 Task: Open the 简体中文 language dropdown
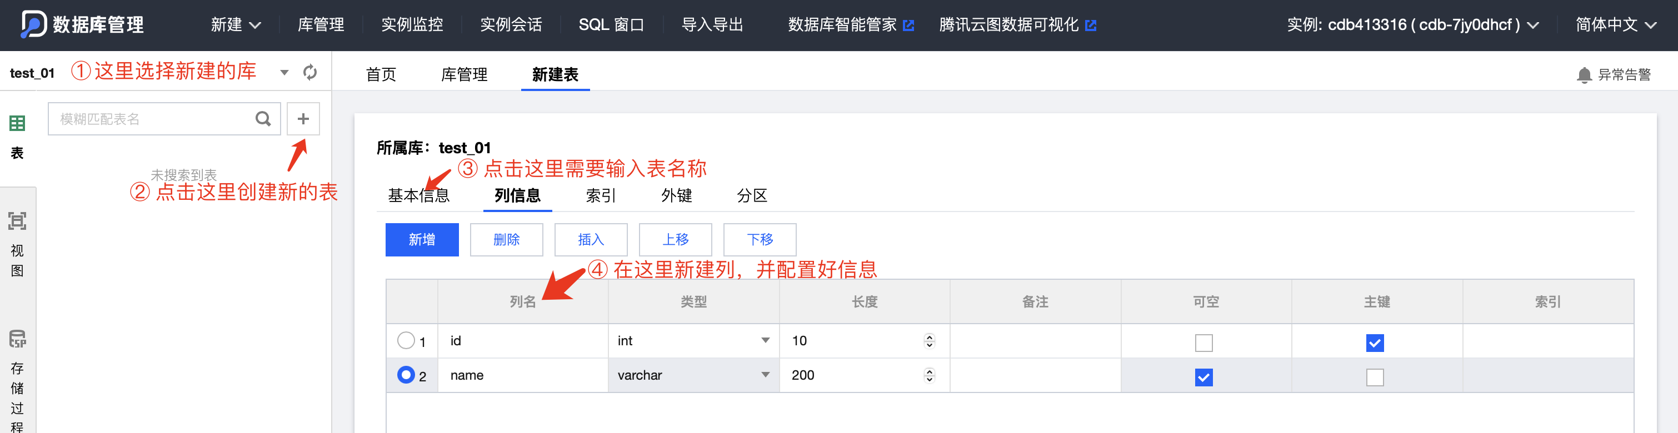1615,25
